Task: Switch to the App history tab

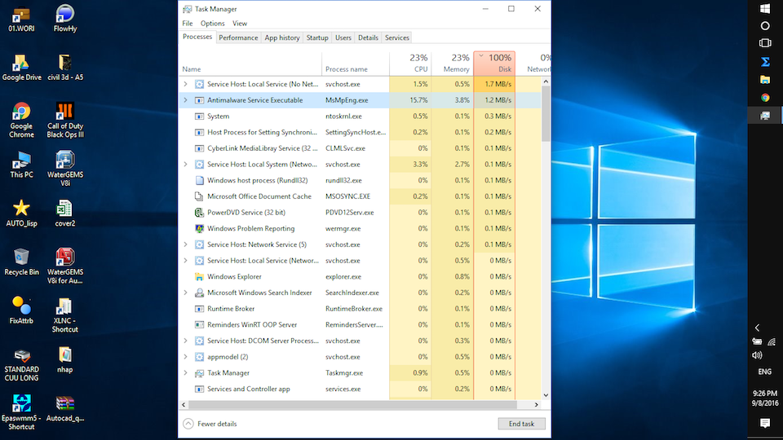Action: pyautogui.click(x=282, y=38)
